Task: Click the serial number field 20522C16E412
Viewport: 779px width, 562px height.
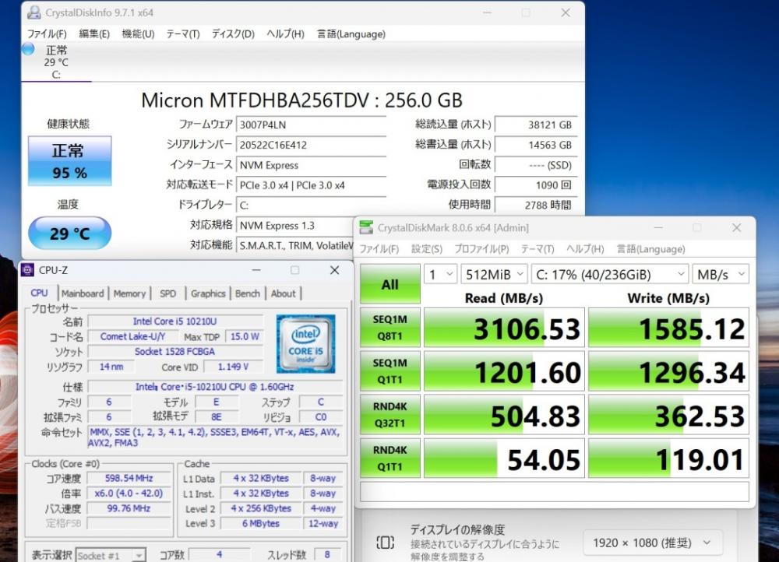Action: tap(311, 145)
